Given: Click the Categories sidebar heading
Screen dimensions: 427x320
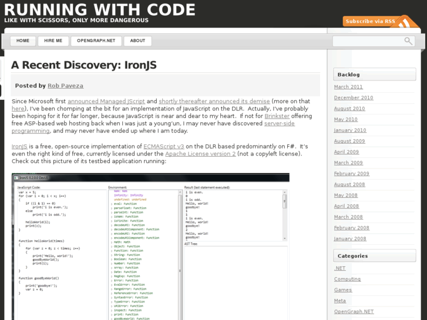Looking at the screenshot, I should 375,256.
